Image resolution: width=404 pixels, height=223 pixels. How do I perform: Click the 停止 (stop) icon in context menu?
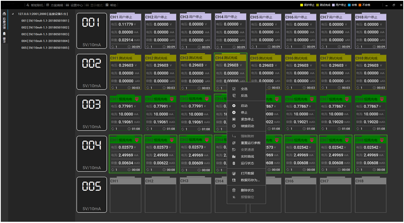[x=234, y=113]
